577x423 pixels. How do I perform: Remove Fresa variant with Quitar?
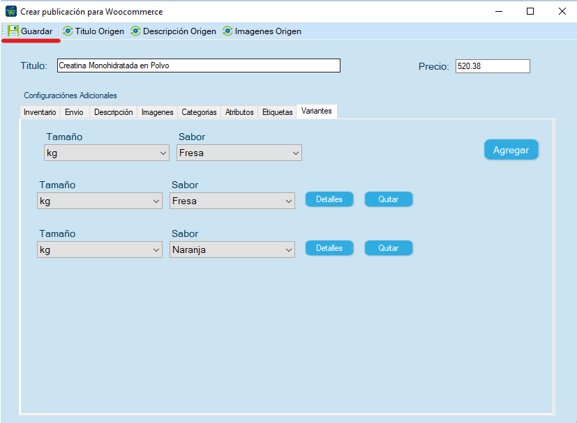tap(389, 199)
